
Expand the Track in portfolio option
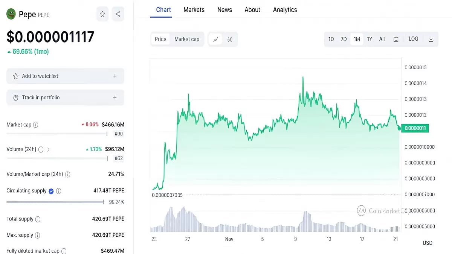point(115,97)
